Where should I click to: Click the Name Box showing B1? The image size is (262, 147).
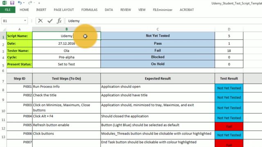[x=13, y=21]
